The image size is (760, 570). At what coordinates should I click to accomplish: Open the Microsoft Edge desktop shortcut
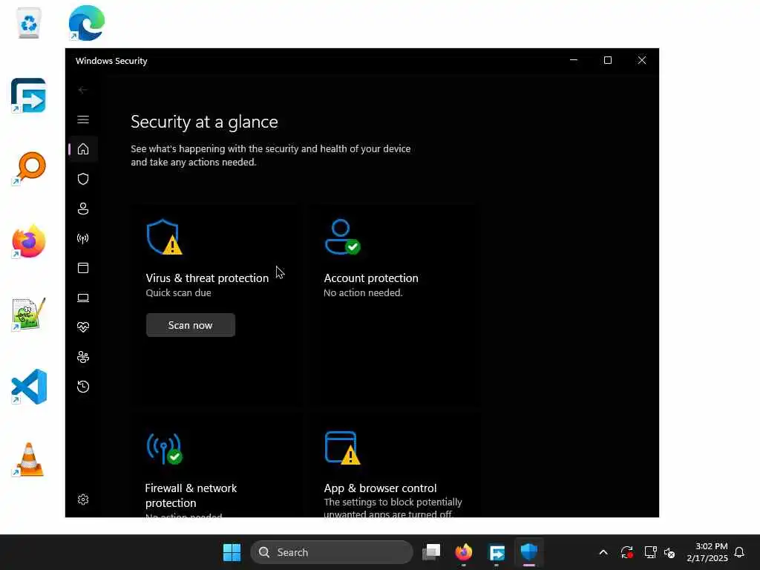(x=86, y=23)
